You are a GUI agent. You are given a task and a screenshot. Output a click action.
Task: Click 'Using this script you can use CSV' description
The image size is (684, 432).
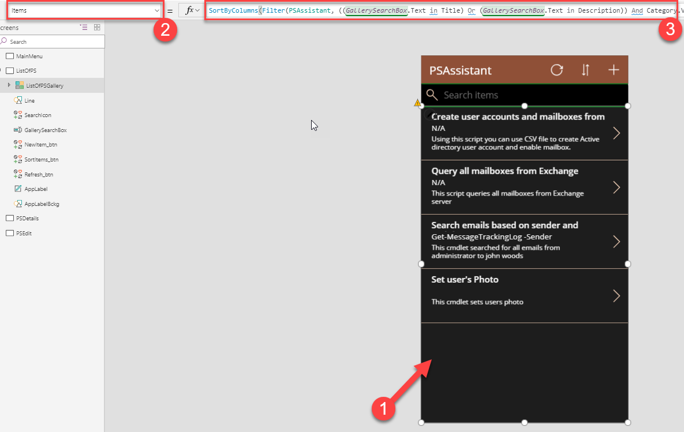click(x=515, y=143)
